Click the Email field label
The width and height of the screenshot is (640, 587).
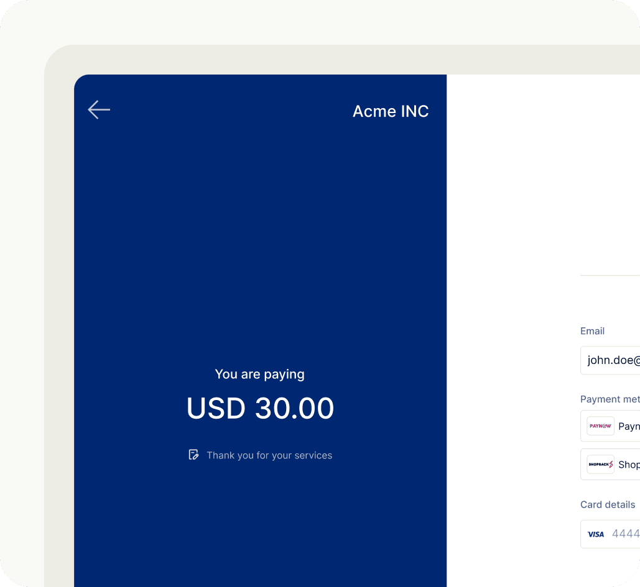click(x=591, y=331)
